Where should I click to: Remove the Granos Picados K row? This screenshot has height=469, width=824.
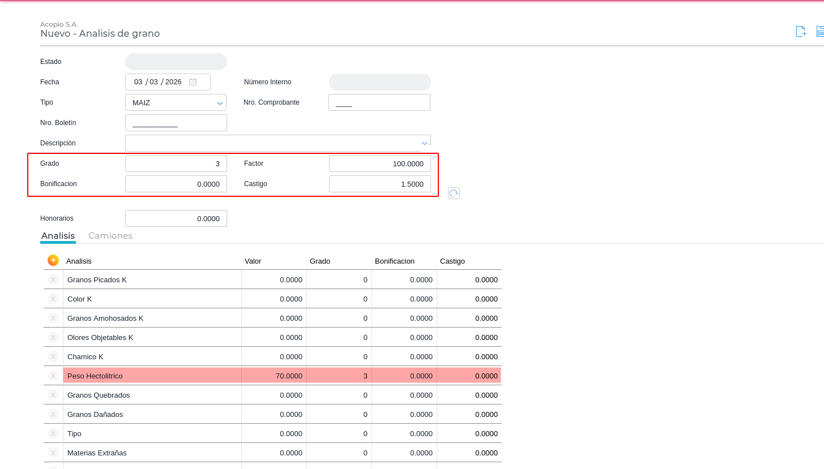(53, 279)
